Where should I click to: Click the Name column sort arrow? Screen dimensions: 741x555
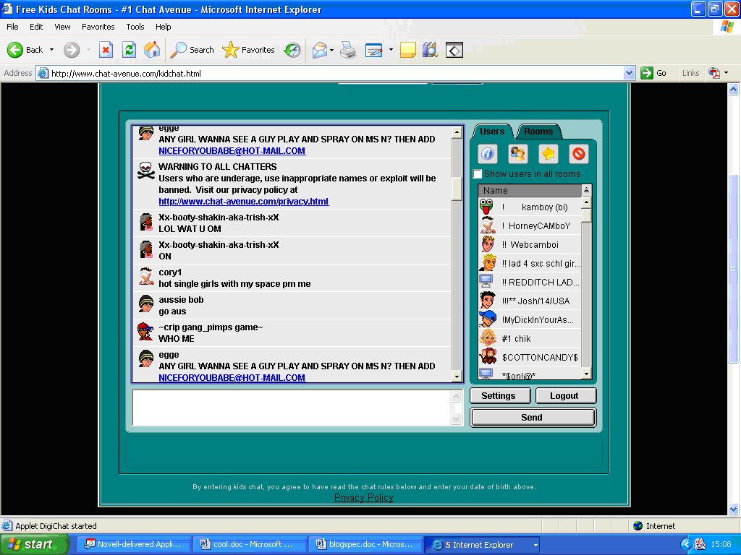point(586,190)
